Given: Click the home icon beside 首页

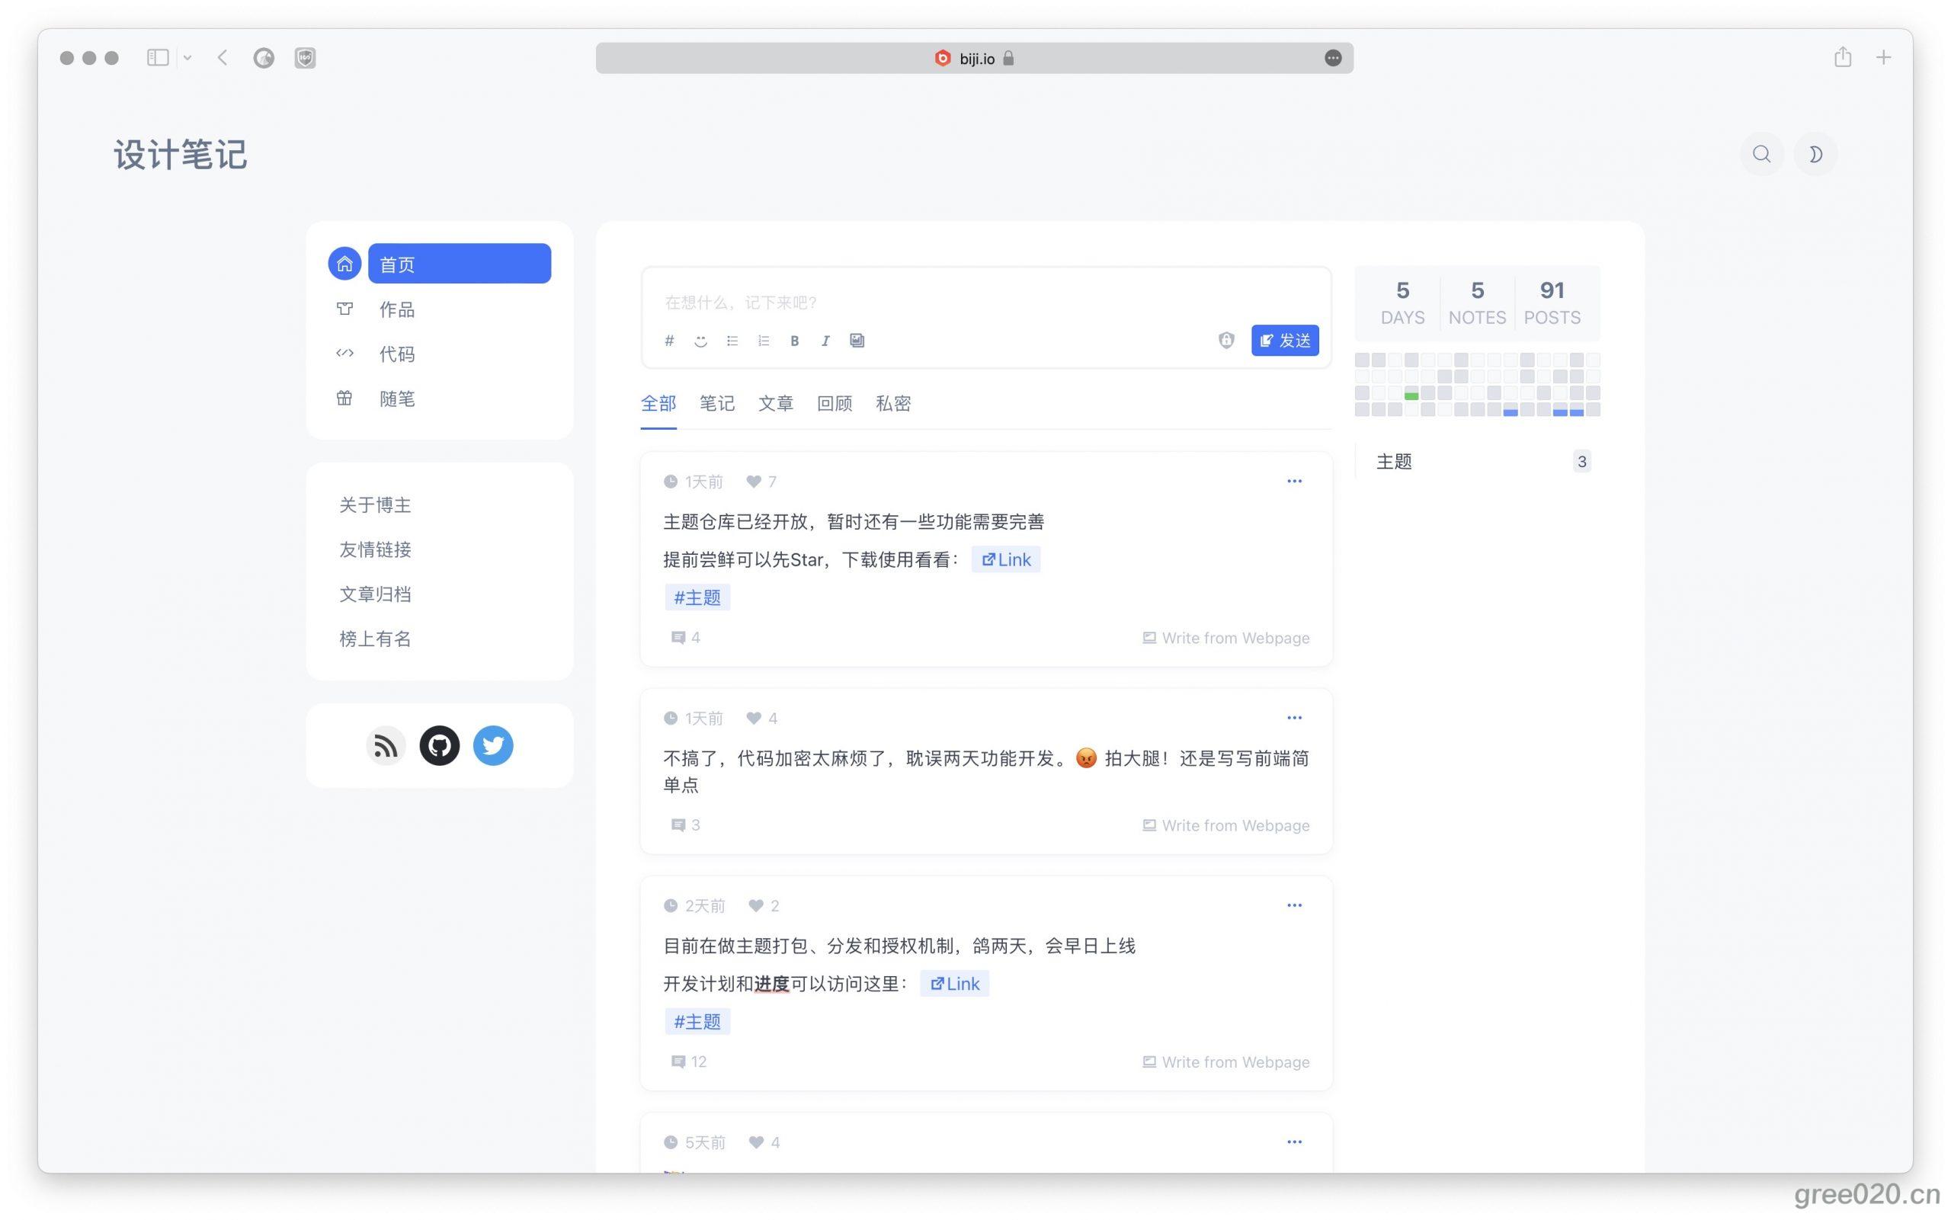Looking at the screenshot, I should (x=344, y=264).
